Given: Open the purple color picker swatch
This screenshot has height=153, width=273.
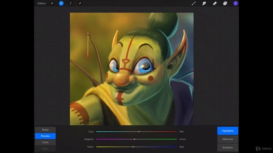Looking at the screenshot, I should (x=235, y=3).
